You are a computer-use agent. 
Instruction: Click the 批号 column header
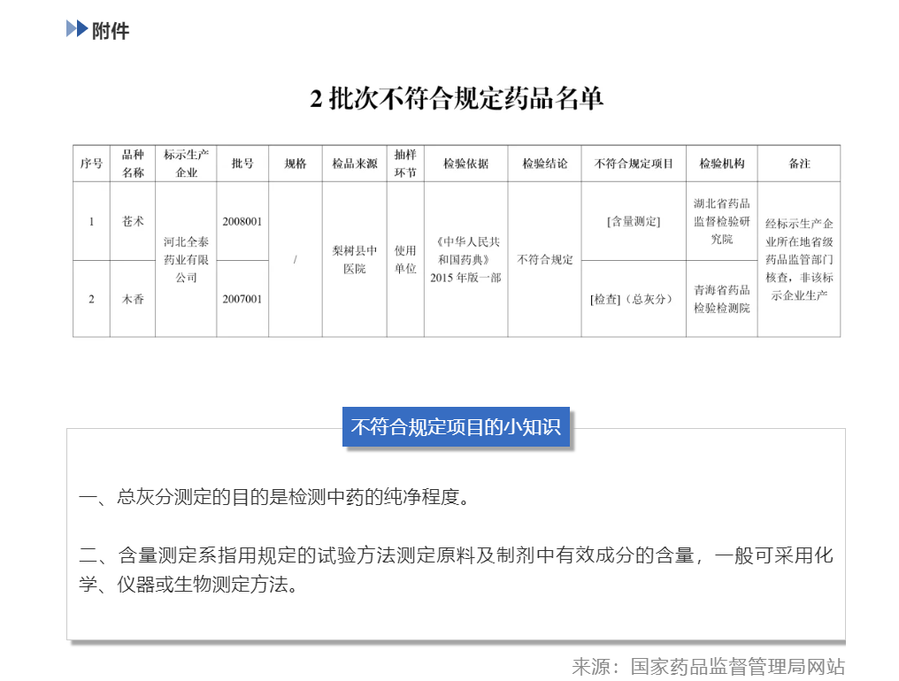pos(242,164)
